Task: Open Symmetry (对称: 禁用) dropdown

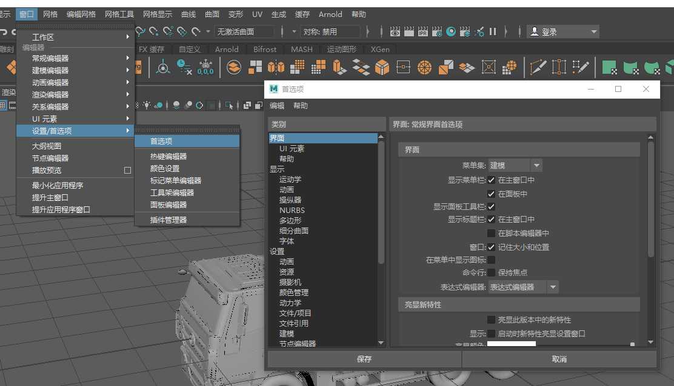Action: coord(330,31)
